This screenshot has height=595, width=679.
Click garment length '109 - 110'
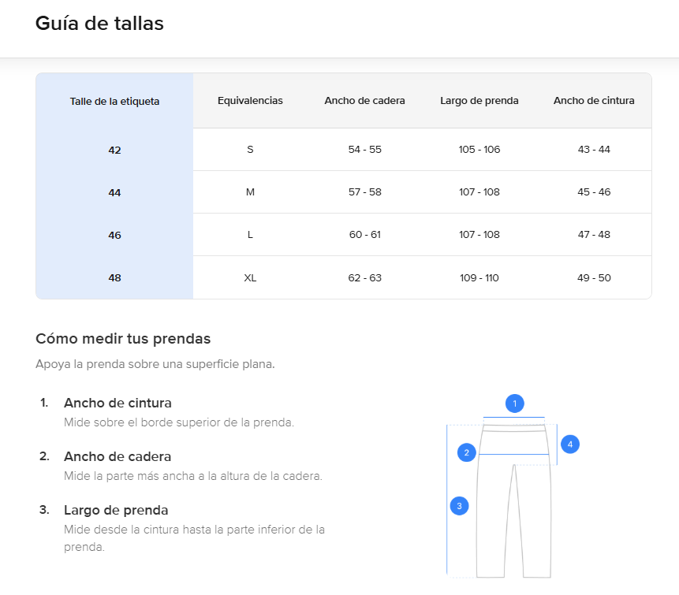coord(479,278)
